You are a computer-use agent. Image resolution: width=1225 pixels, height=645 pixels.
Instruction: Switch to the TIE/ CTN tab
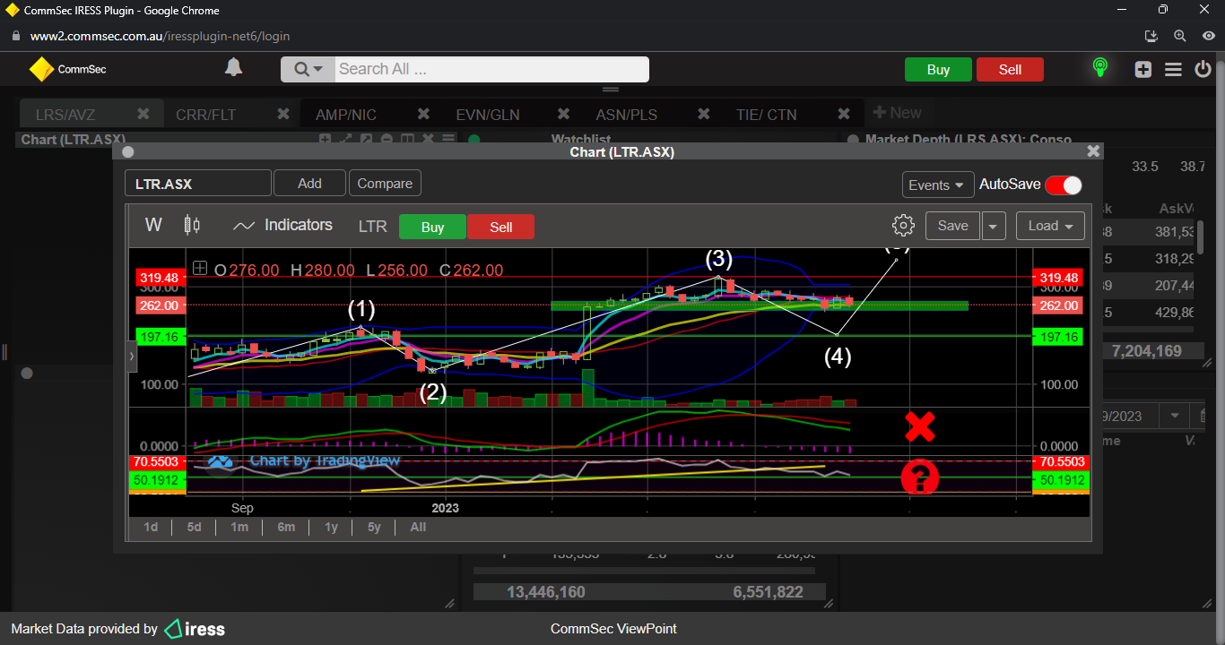pyautogui.click(x=766, y=115)
